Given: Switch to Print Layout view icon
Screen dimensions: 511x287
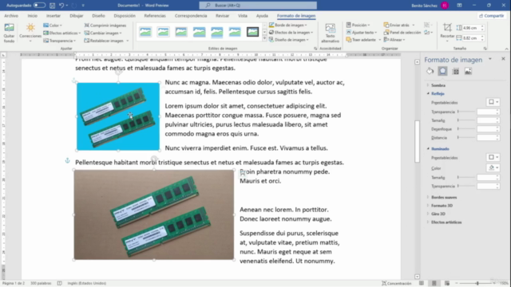Looking at the screenshot, I should coord(434,283).
